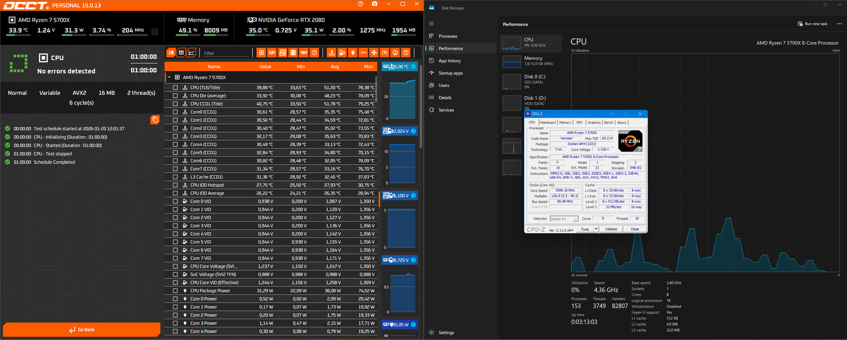Click the copy log icon in OCCT

point(155,120)
